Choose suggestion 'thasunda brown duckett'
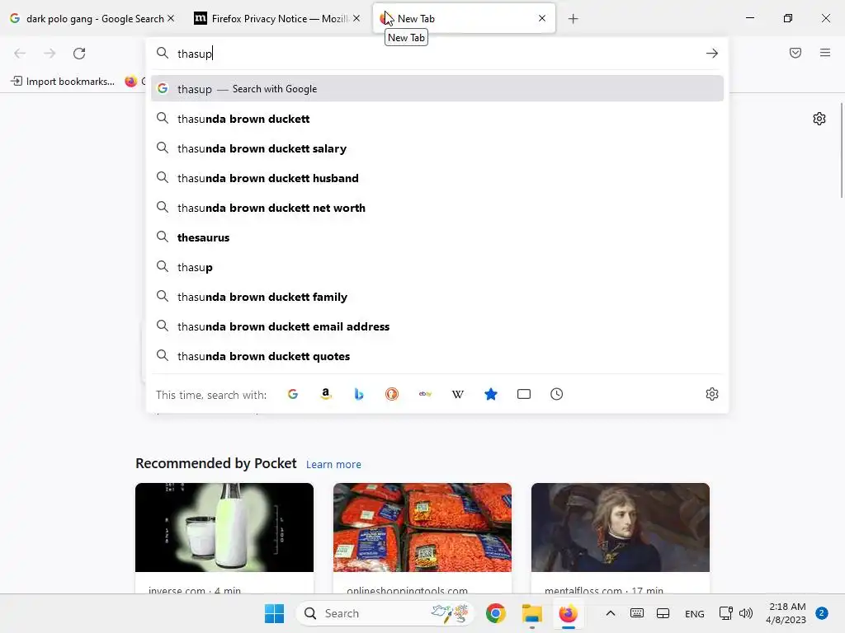Image resolution: width=845 pixels, height=633 pixels. coord(437,119)
